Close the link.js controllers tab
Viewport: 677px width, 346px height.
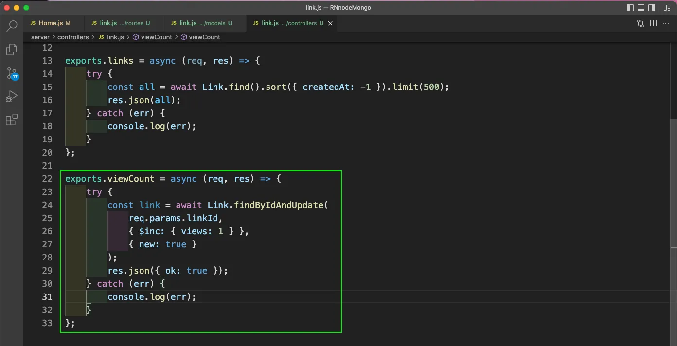click(331, 23)
